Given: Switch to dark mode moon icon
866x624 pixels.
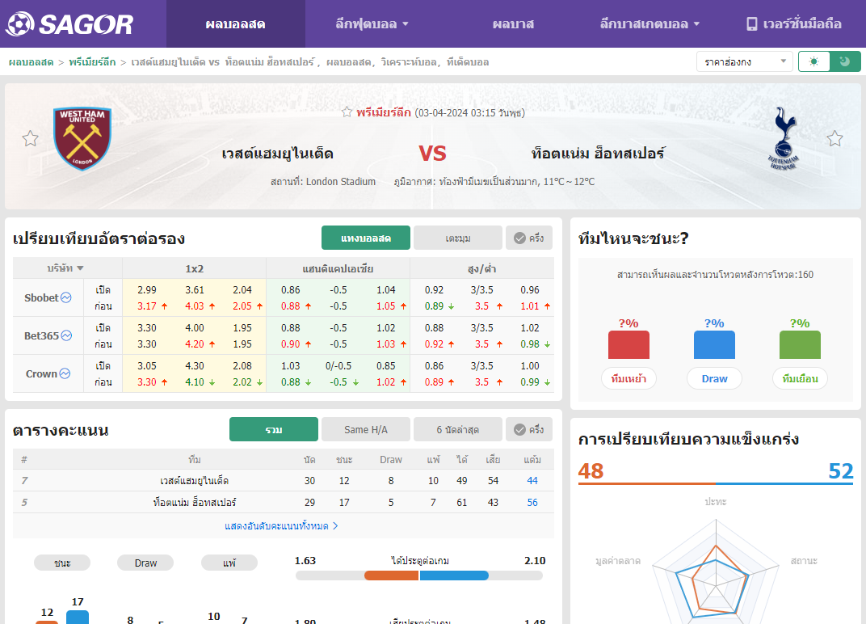Looking at the screenshot, I should click(845, 61).
